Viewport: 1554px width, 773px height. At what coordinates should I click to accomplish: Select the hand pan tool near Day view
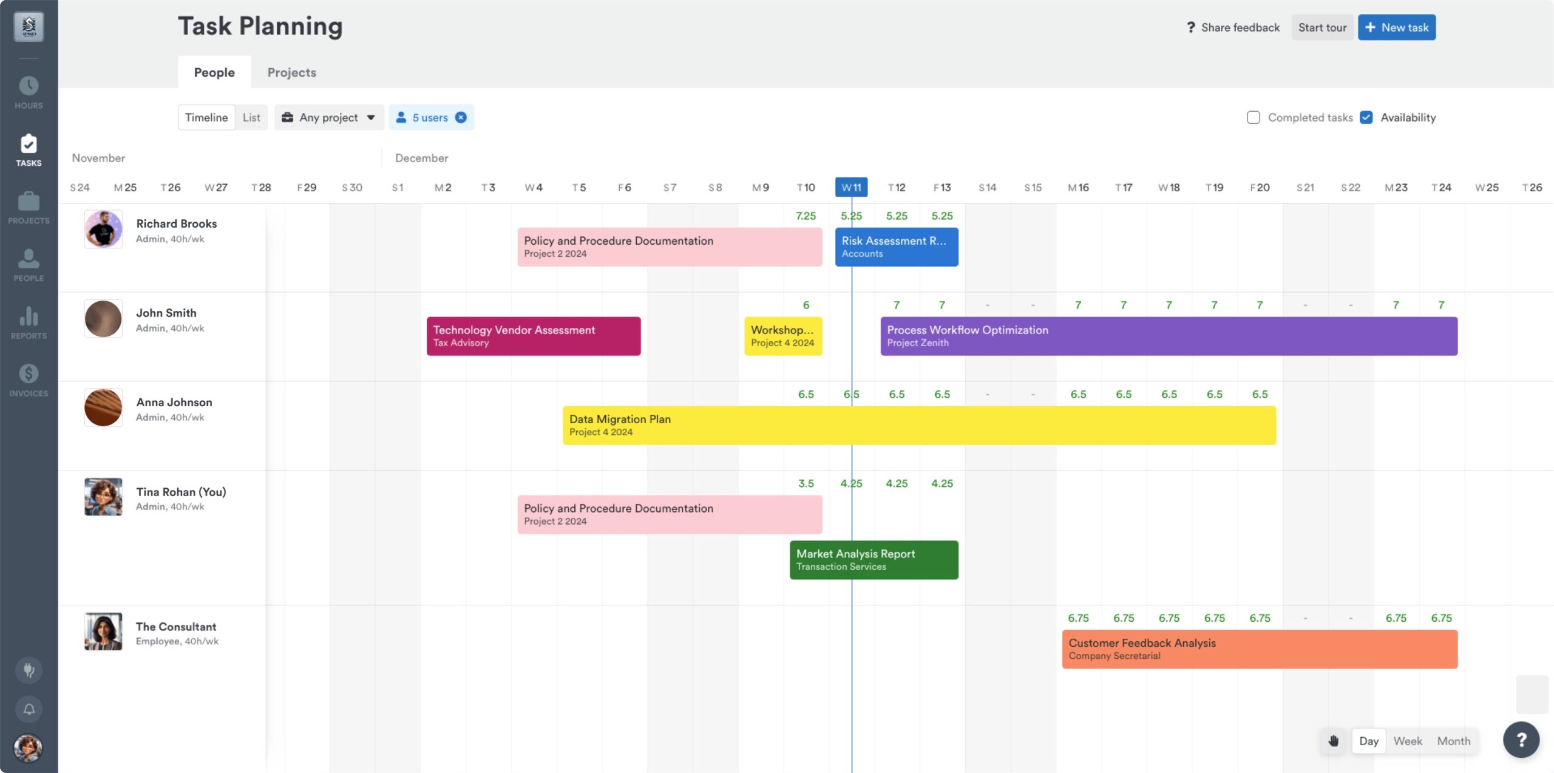click(x=1334, y=740)
